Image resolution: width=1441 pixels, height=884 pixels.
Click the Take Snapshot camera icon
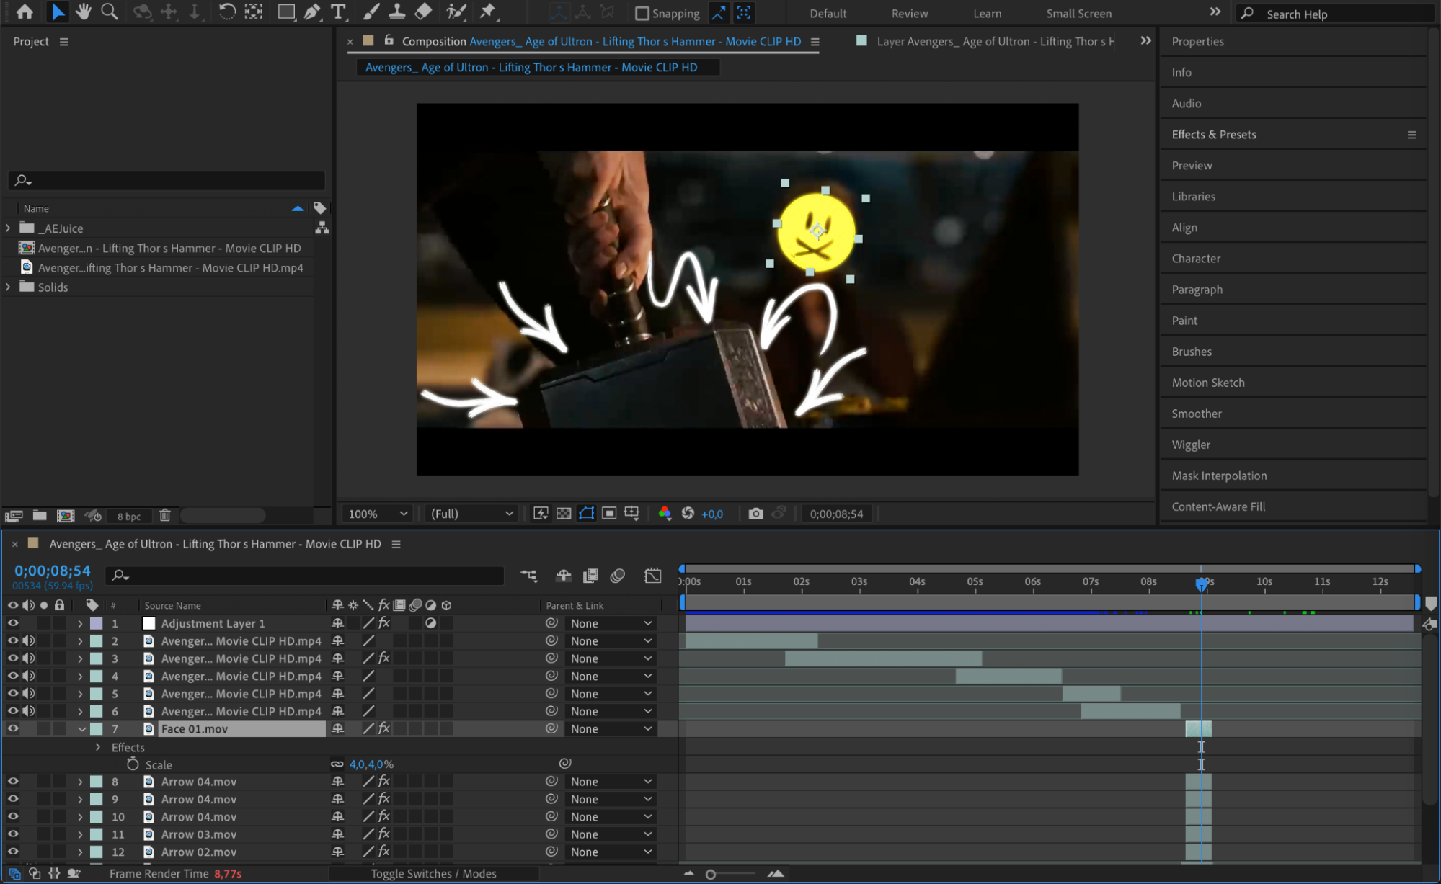tap(755, 514)
